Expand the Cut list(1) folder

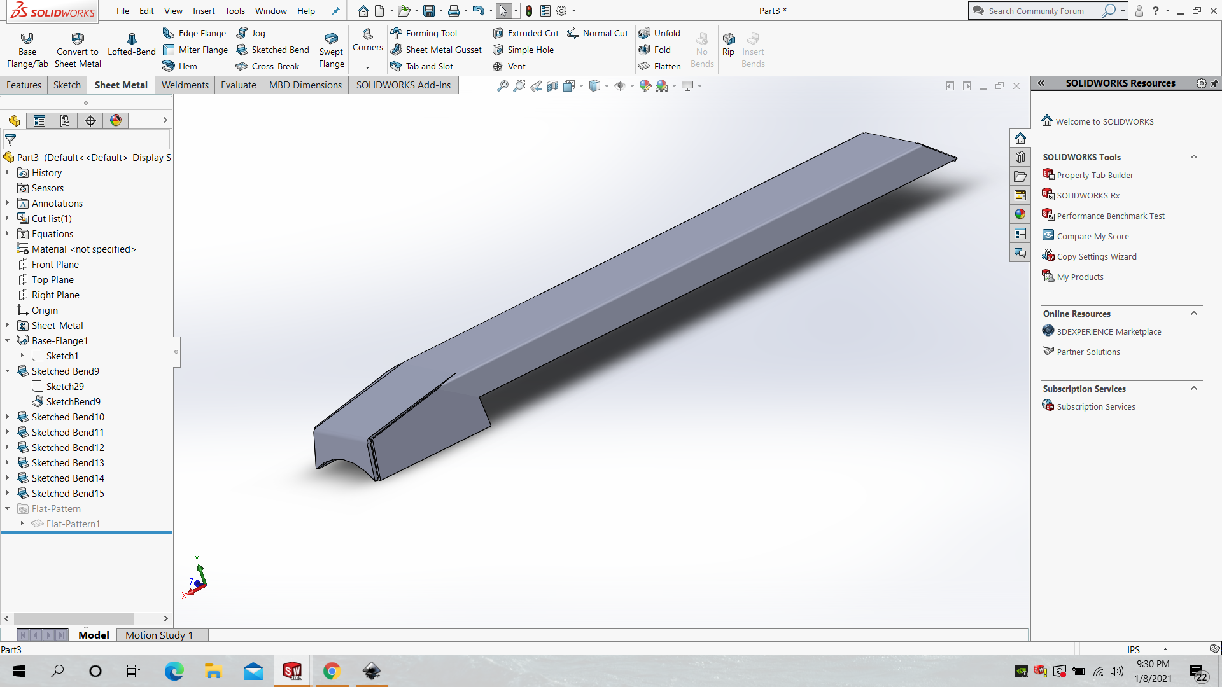8,219
